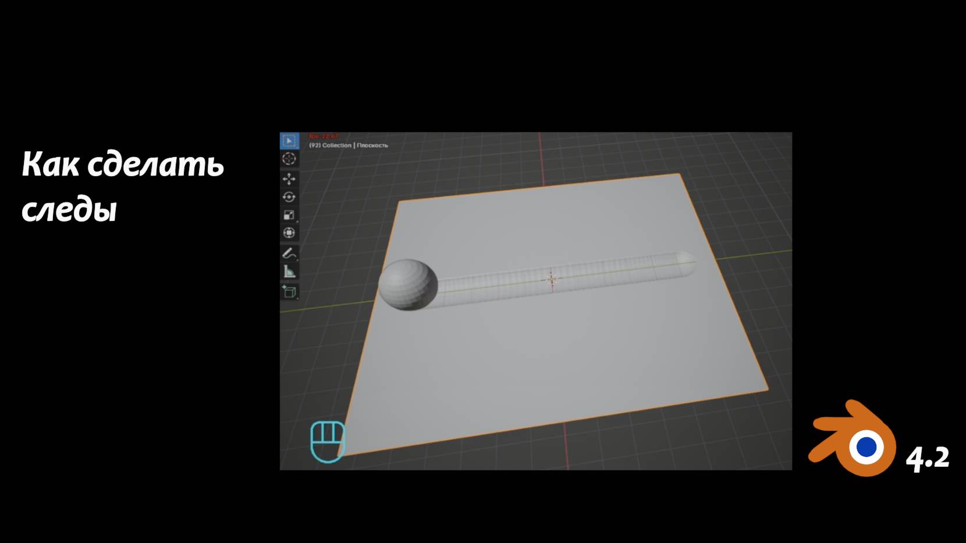Select the Move tool
Viewport: 966px width, 543px height.
(289, 179)
